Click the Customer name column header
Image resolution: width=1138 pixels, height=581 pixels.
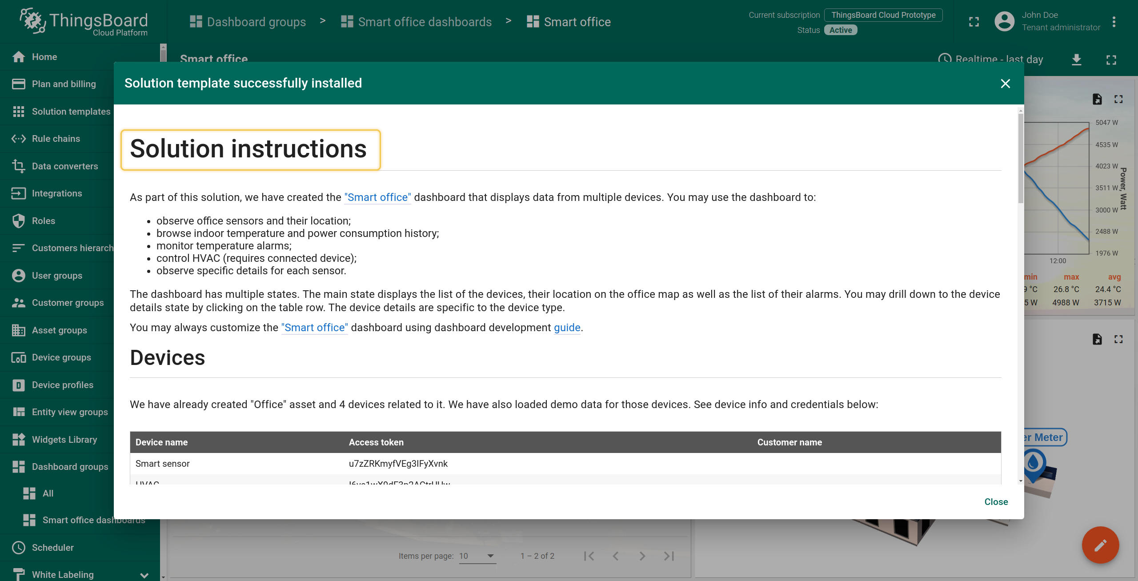coord(789,442)
